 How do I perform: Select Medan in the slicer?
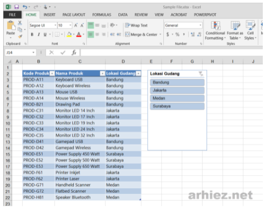(177, 98)
